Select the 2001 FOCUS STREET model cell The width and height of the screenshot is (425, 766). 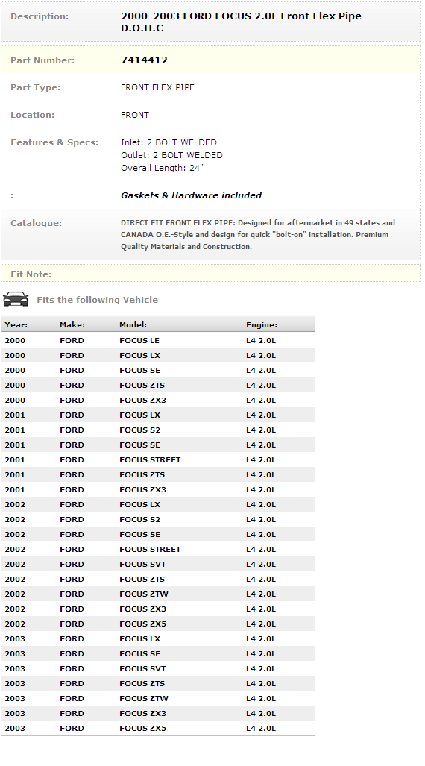pyautogui.click(x=150, y=459)
